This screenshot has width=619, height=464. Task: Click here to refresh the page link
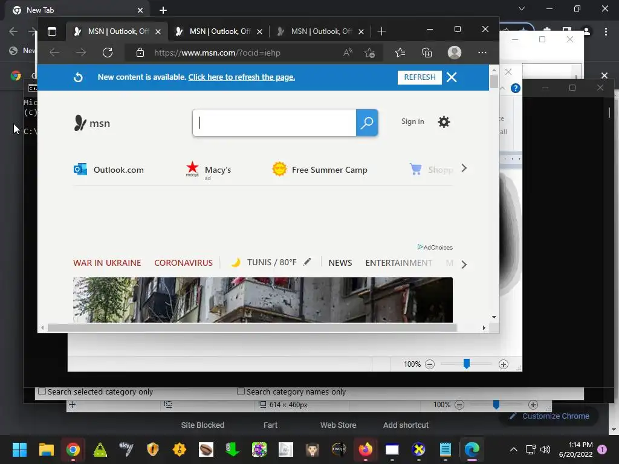click(242, 77)
